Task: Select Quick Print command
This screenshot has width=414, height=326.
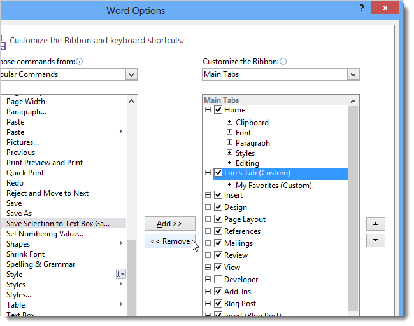Action: [x=25, y=173]
